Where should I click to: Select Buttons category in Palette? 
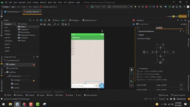click(7, 31)
